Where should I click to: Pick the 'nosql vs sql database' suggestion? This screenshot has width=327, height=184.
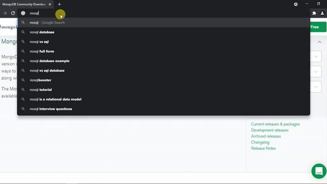click(163, 71)
